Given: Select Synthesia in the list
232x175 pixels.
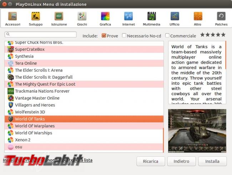Looking at the screenshot, I should (x=84, y=56).
